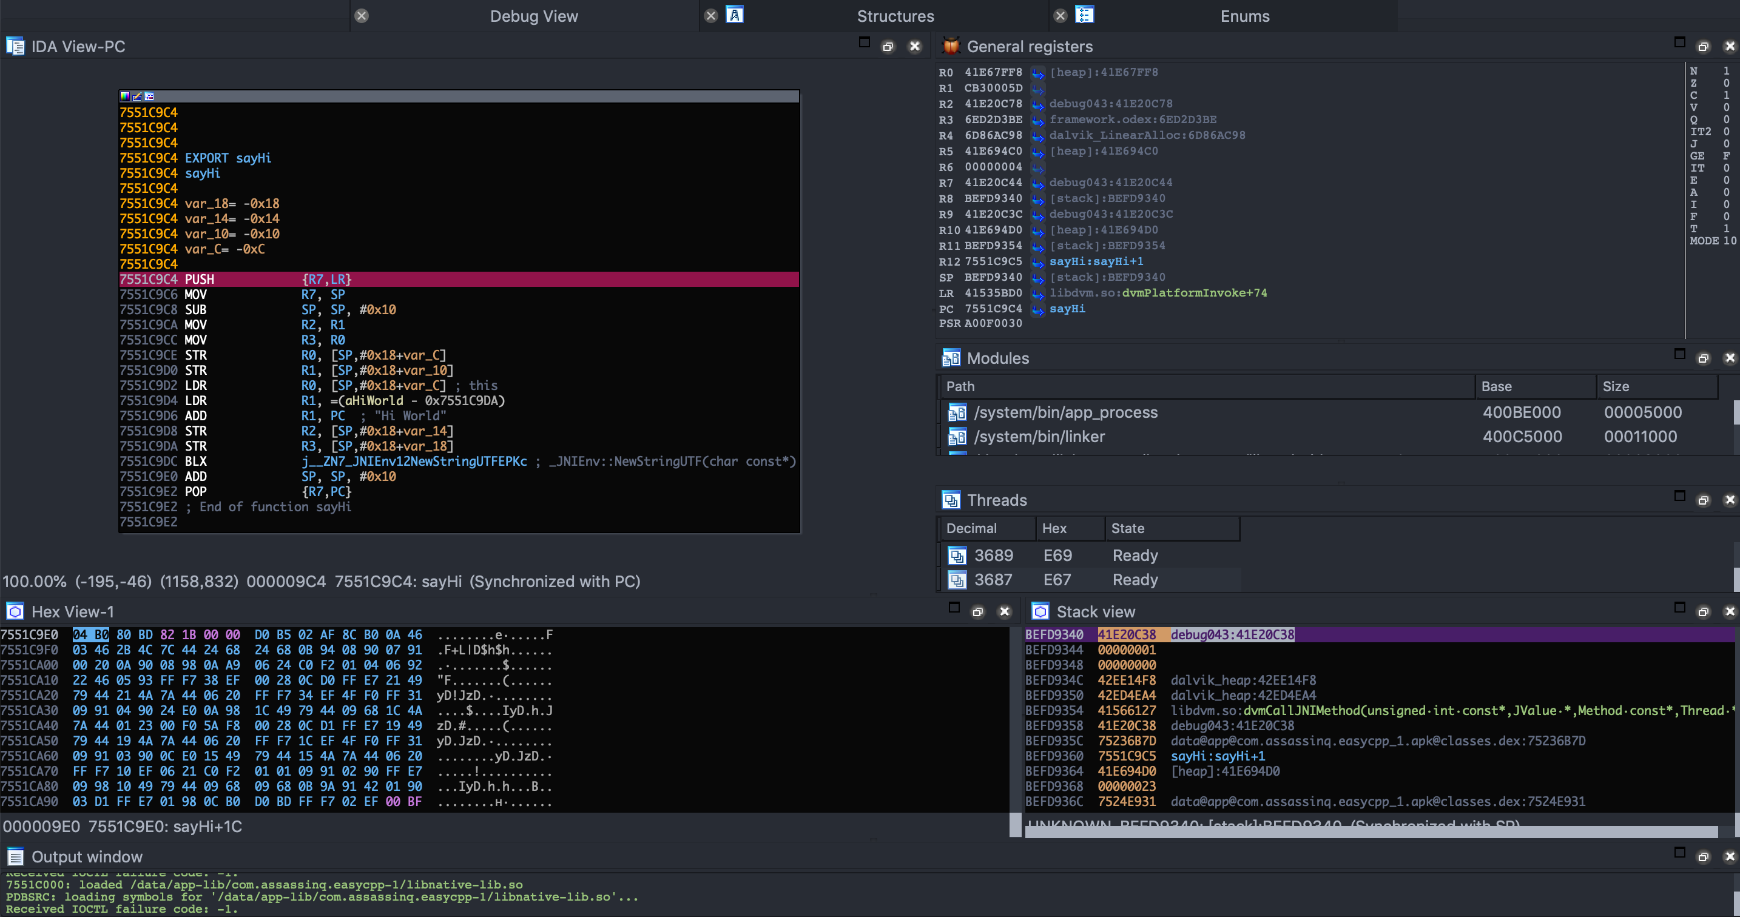Click the node color palette icon
Viewport: 1740px width, 917px height.
click(125, 96)
